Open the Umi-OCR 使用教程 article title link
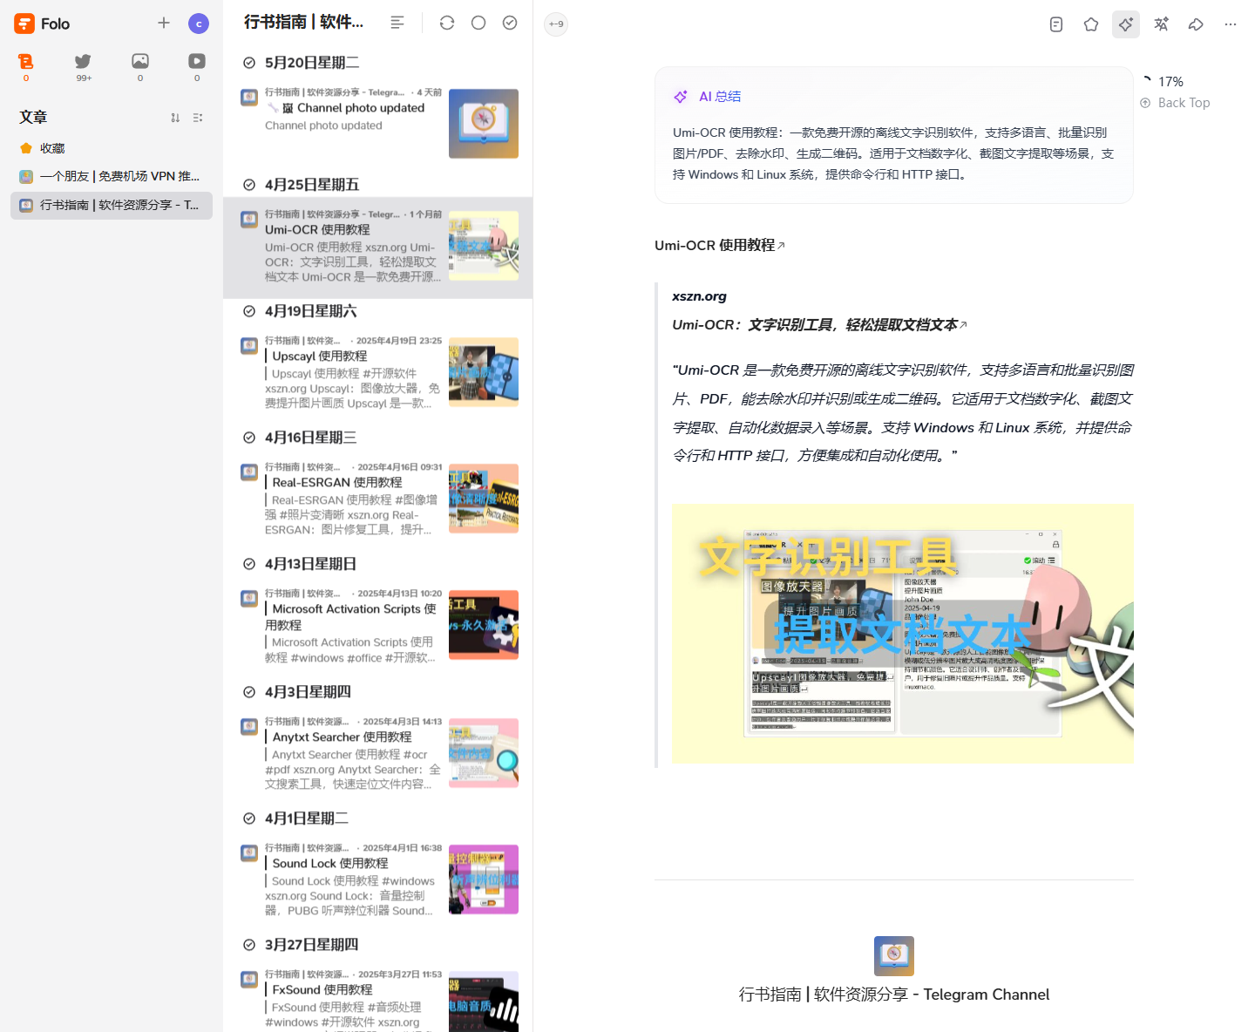The image size is (1255, 1032). 720,245
